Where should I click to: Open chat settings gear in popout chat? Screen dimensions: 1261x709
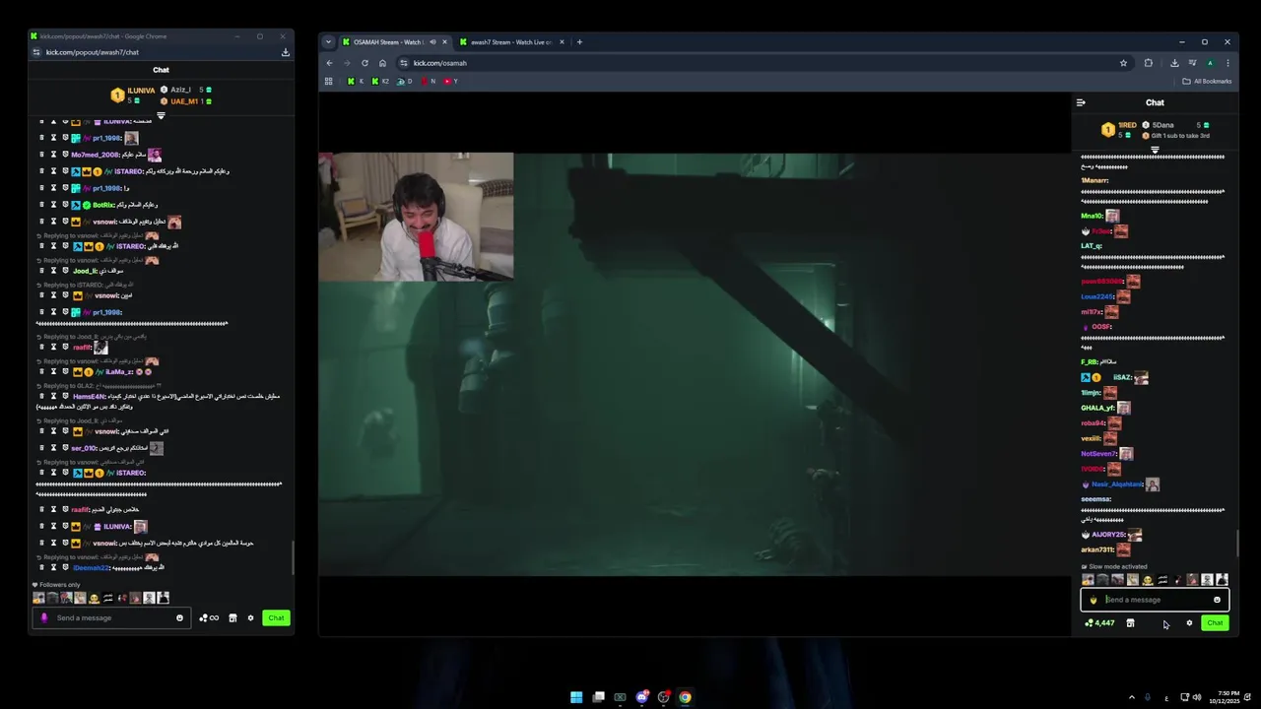[x=250, y=617]
